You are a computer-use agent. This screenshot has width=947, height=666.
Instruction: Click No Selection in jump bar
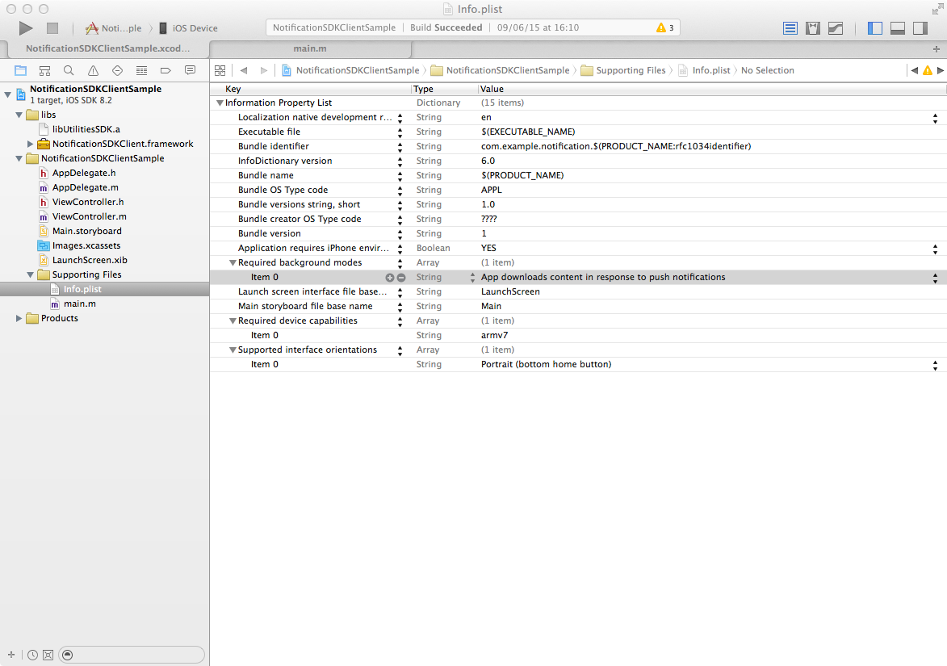click(767, 71)
